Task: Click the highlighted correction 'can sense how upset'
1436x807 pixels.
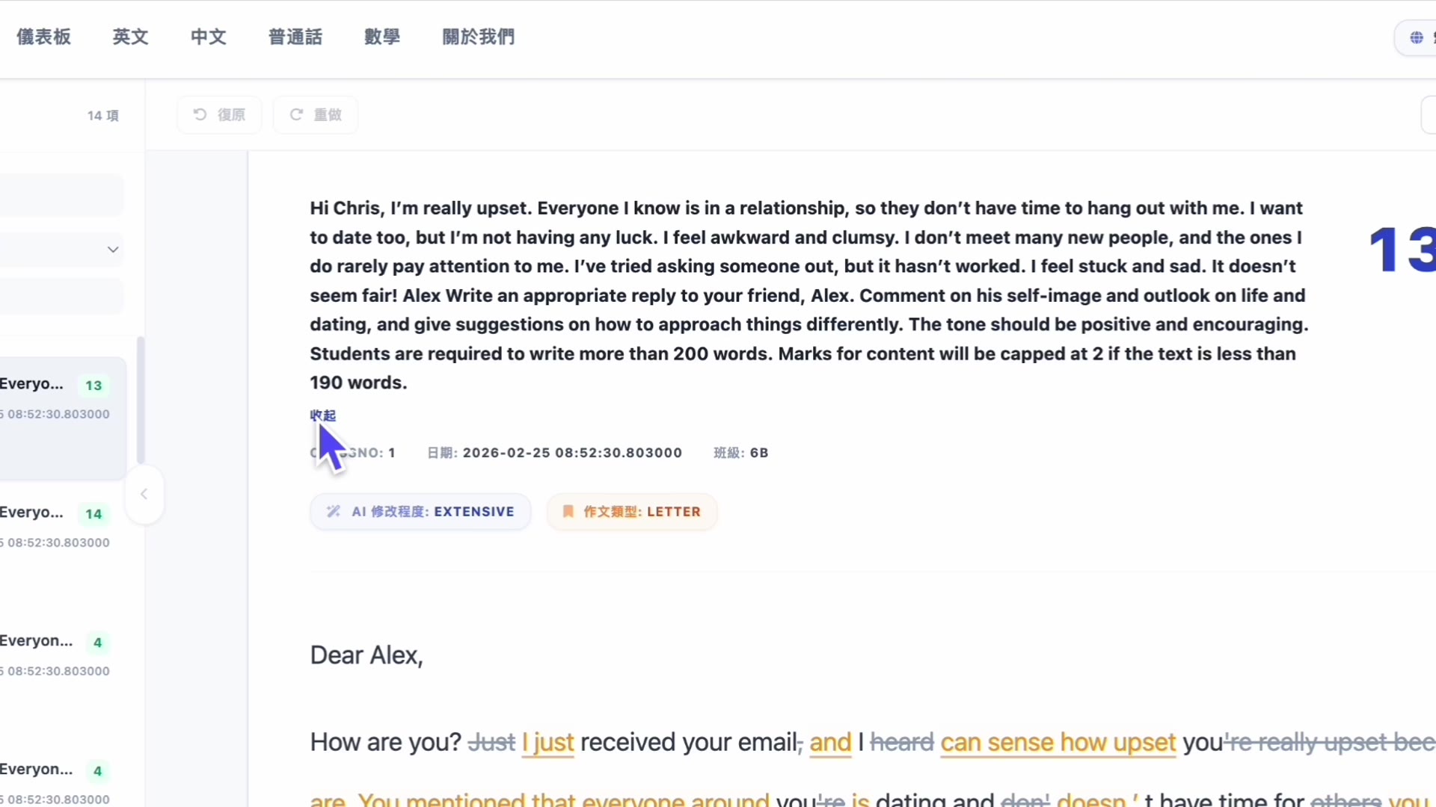Action: click(x=1058, y=742)
